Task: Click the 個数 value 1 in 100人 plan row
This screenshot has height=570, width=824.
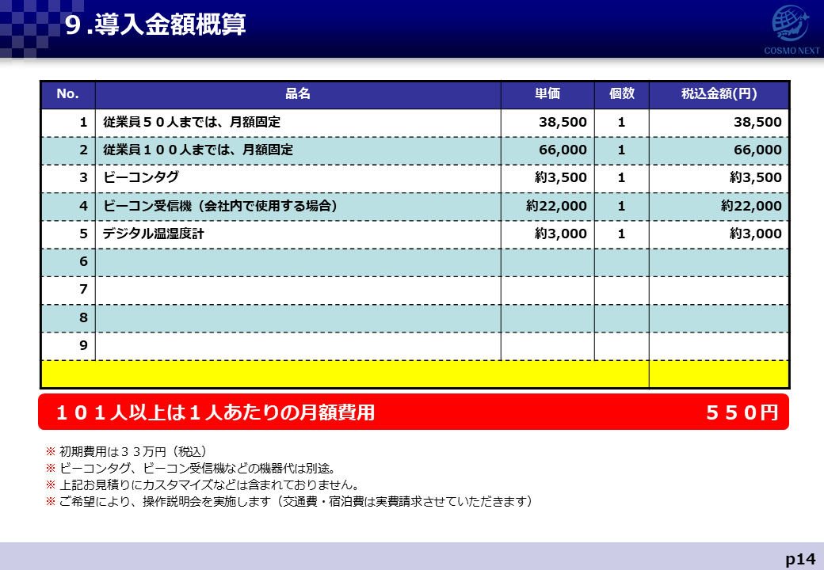Action: tap(622, 150)
